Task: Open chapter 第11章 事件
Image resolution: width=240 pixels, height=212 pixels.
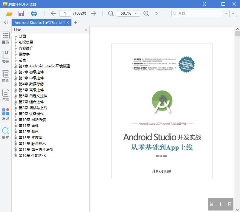Action: tap(29, 126)
